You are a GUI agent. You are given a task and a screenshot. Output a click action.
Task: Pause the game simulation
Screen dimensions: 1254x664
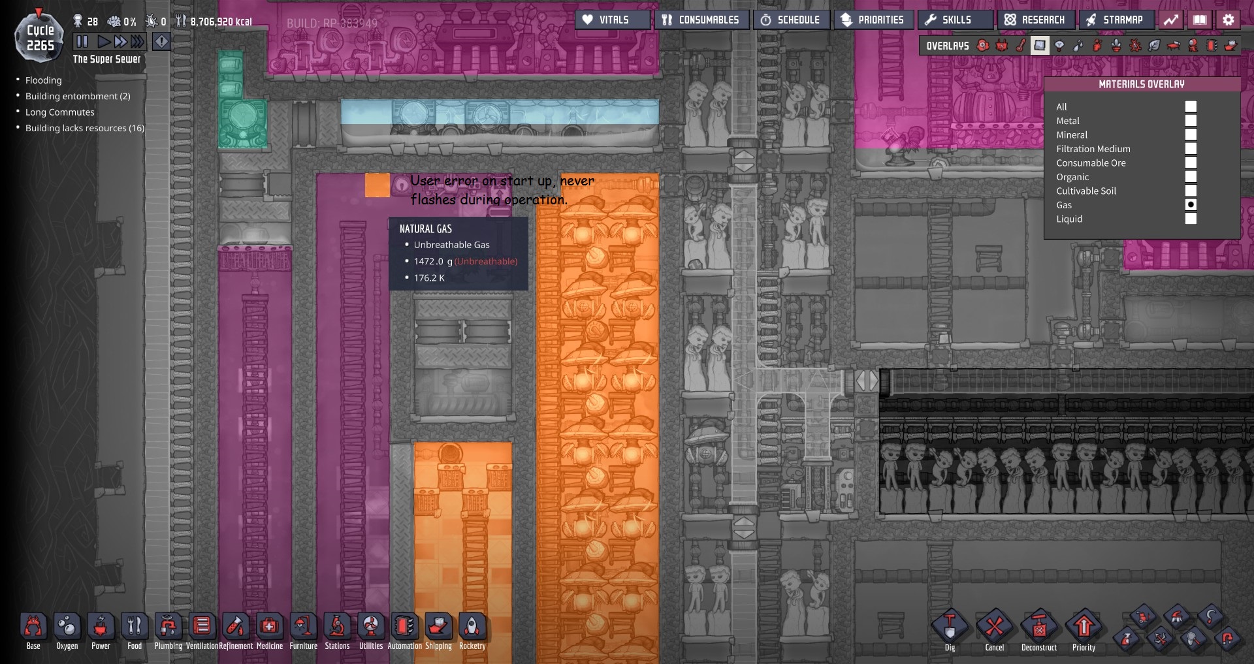pos(82,42)
